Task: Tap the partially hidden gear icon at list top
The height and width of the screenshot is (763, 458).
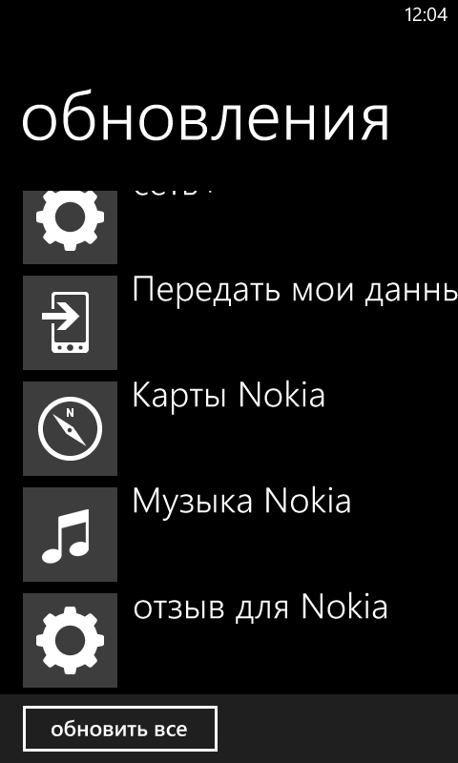Action: click(70, 227)
